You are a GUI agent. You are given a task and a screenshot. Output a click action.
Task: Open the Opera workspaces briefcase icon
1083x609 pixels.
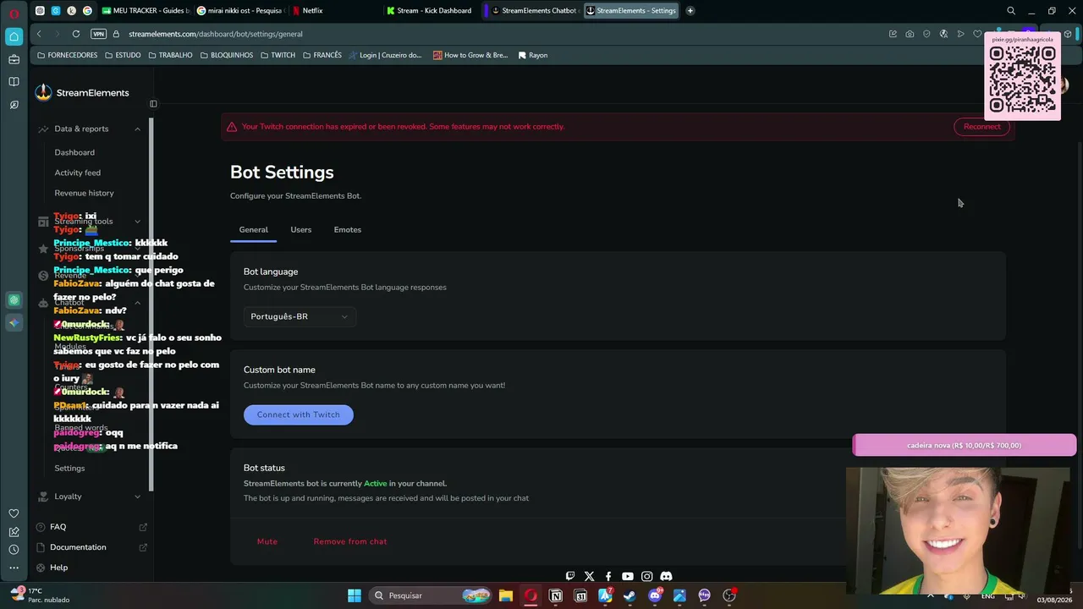[x=14, y=59]
